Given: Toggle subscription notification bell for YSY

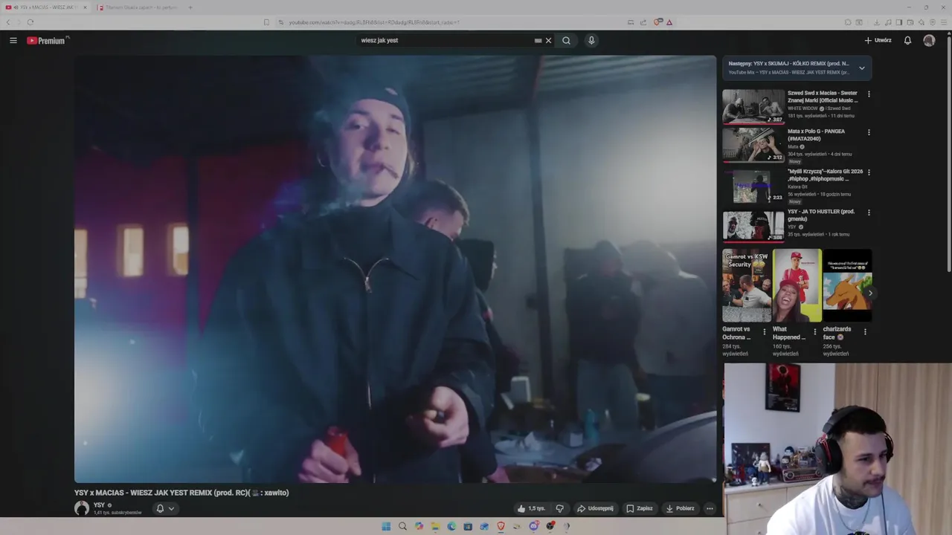Looking at the screenshot, I should pyautogui.click(x=159, y=508).
